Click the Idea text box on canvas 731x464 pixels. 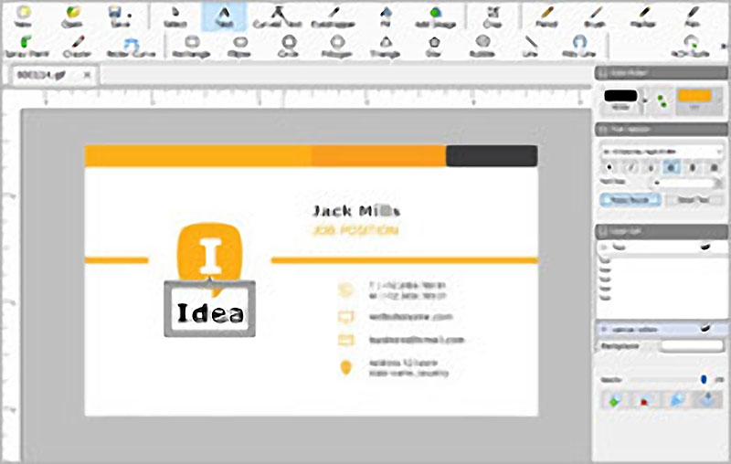[x=210, y=309]
